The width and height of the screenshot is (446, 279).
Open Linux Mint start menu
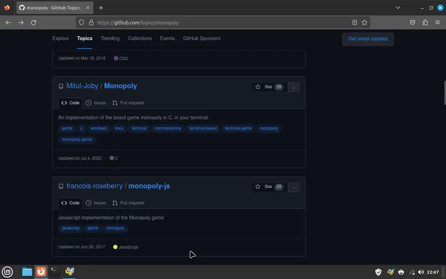click(x=7, y=272)
